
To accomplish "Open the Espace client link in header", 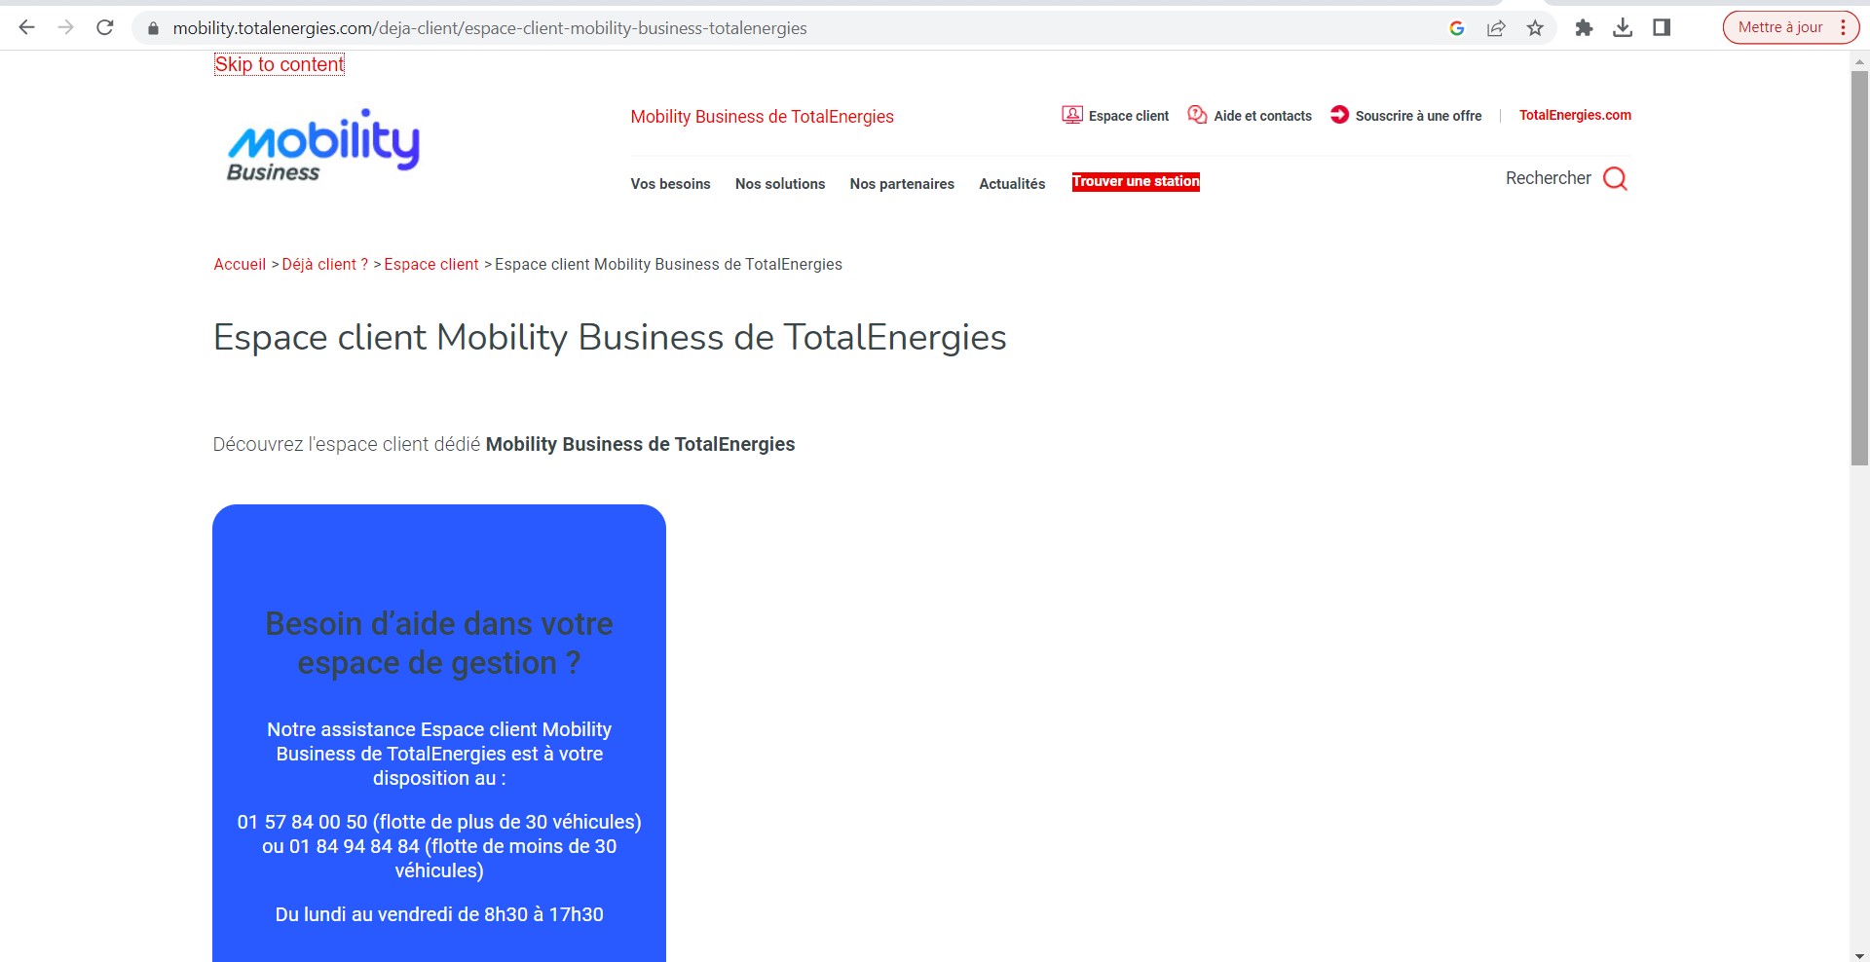I will click(1116, 116).
